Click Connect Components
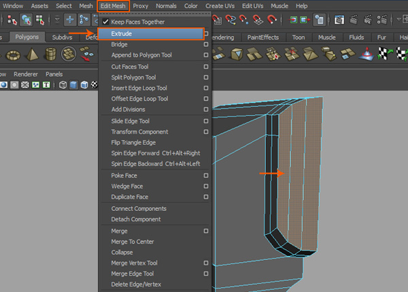 [139, 209]
